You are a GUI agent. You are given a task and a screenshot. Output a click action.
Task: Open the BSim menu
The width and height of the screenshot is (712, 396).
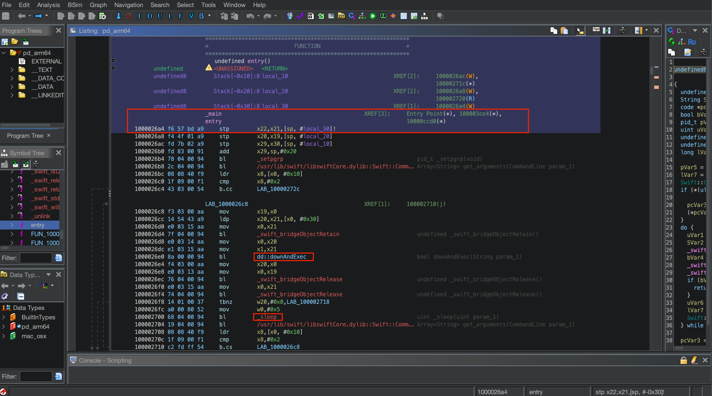point(75,5)
